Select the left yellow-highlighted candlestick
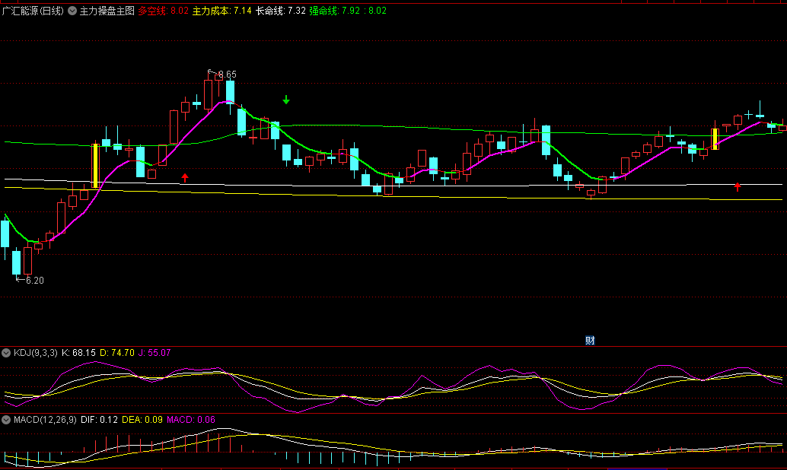Screen dimensions: 787x470 (95, 166)
